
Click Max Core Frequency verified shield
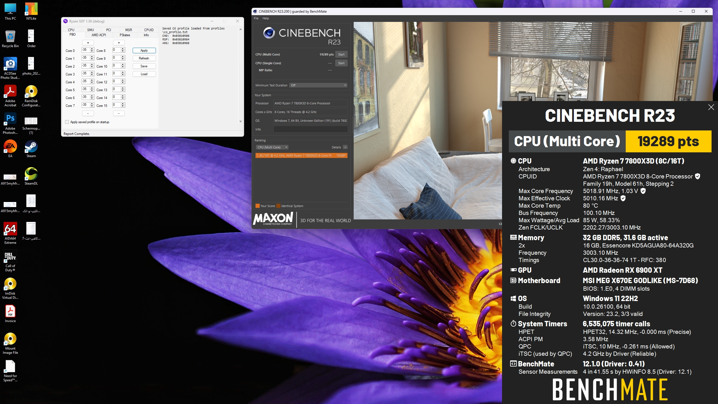[643, 191]
